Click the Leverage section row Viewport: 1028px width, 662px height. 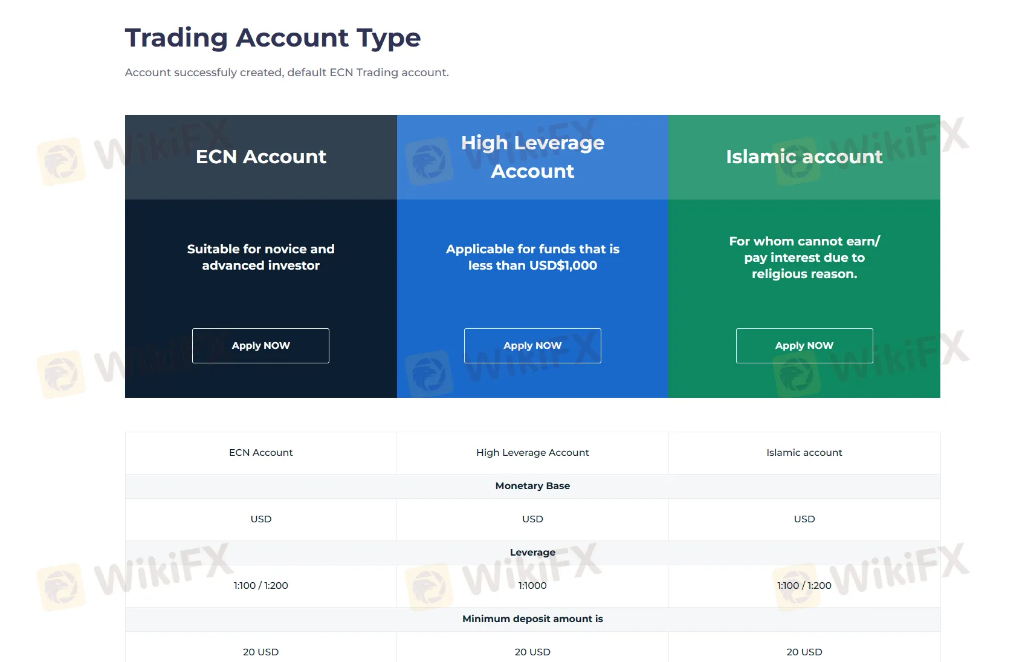coord(532,553)
